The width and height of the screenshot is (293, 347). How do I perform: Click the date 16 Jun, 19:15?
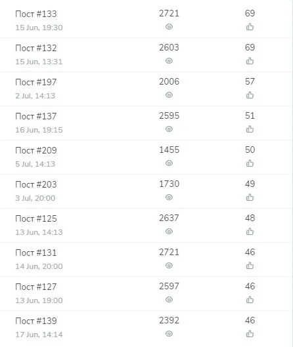(x=39, y=130)
